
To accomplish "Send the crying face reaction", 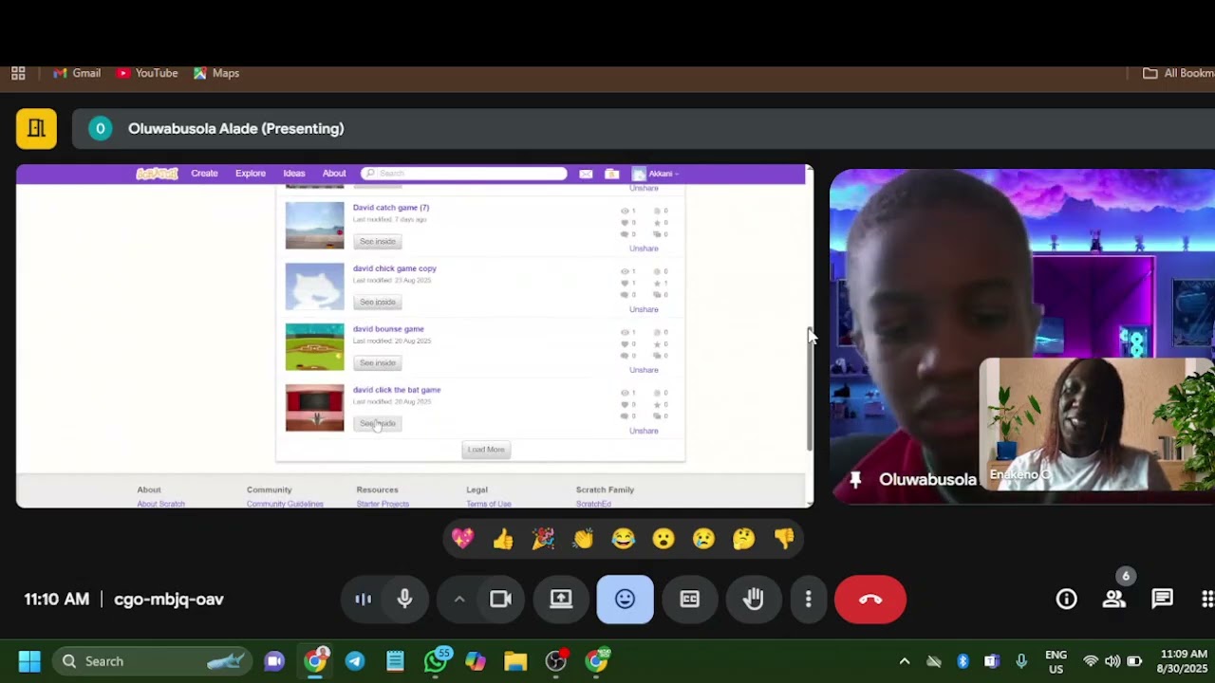I will click(x=703, y=539).
